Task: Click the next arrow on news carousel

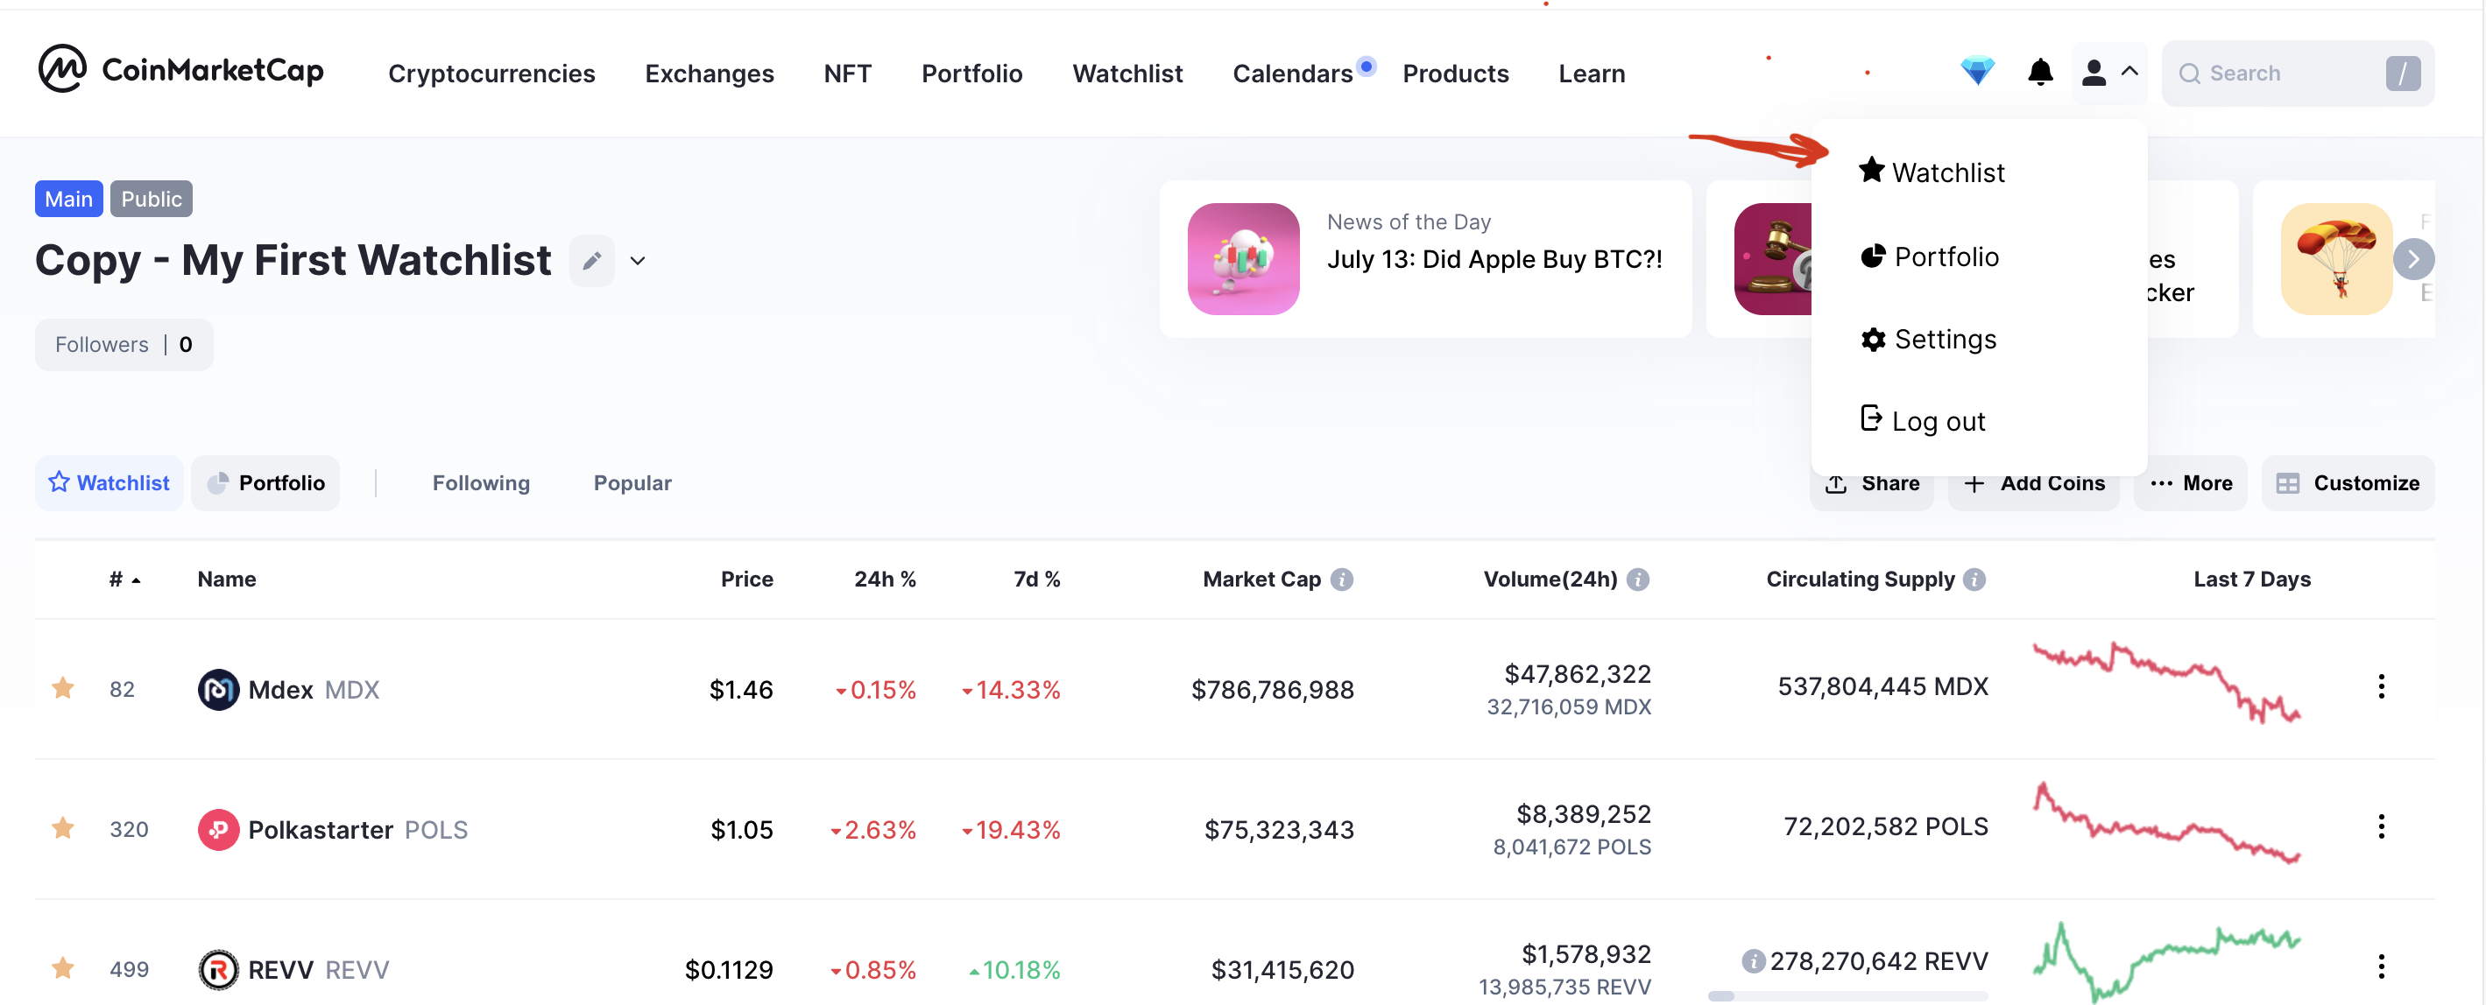Action: point(2412,259)
